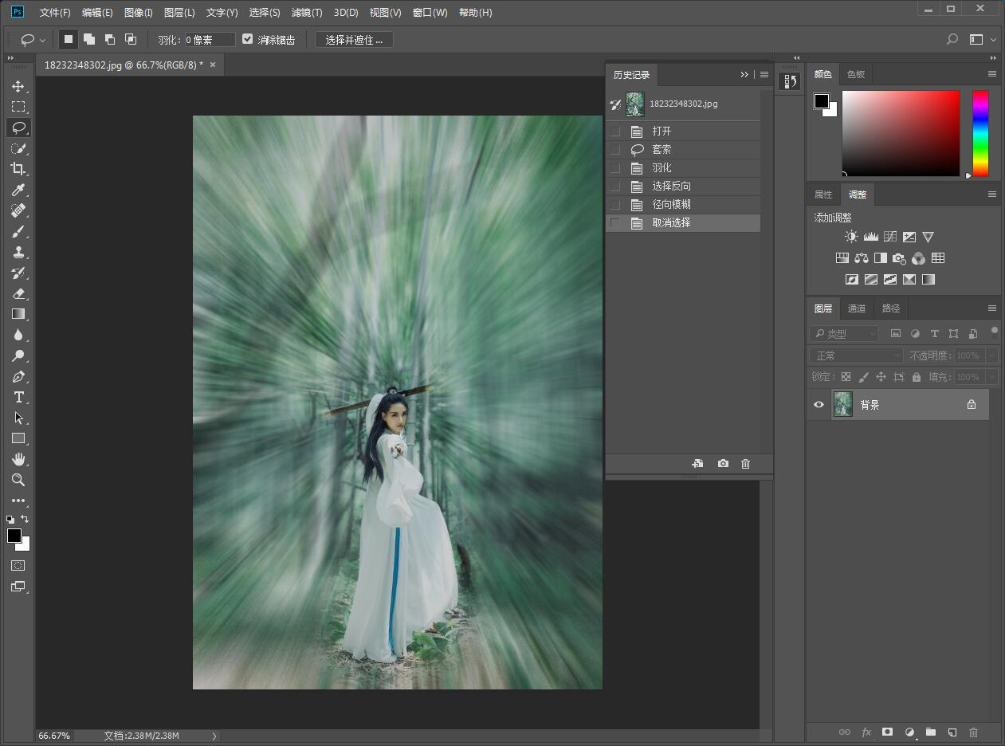Open the Layers panel flyout menu
Screen dimensions: 1005x746
coord(992,308)
